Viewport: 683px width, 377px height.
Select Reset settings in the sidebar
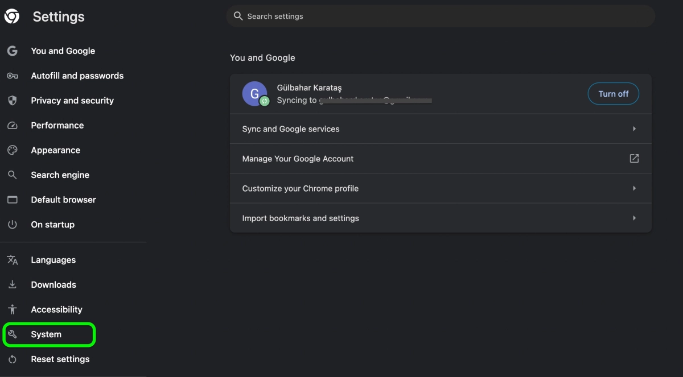60,359
